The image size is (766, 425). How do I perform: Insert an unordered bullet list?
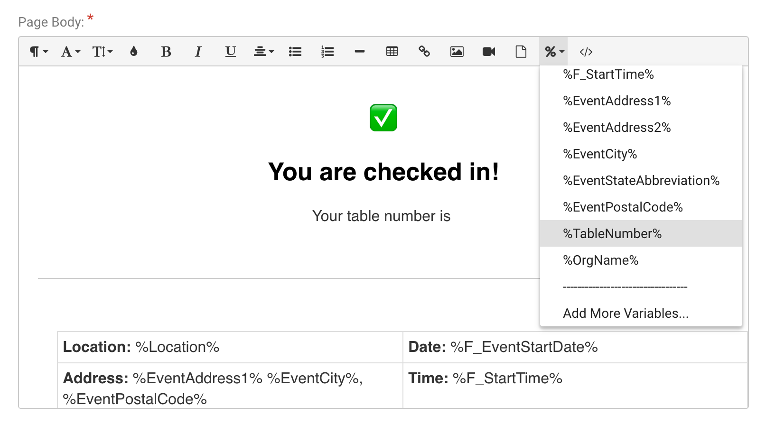point(295,51)
